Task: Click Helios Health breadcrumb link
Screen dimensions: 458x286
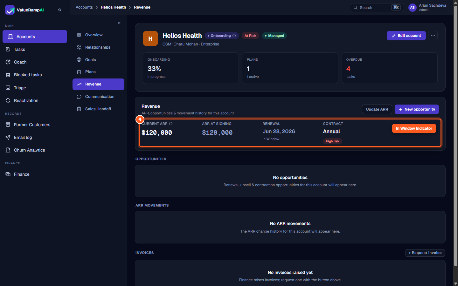Action: (113, 7)
